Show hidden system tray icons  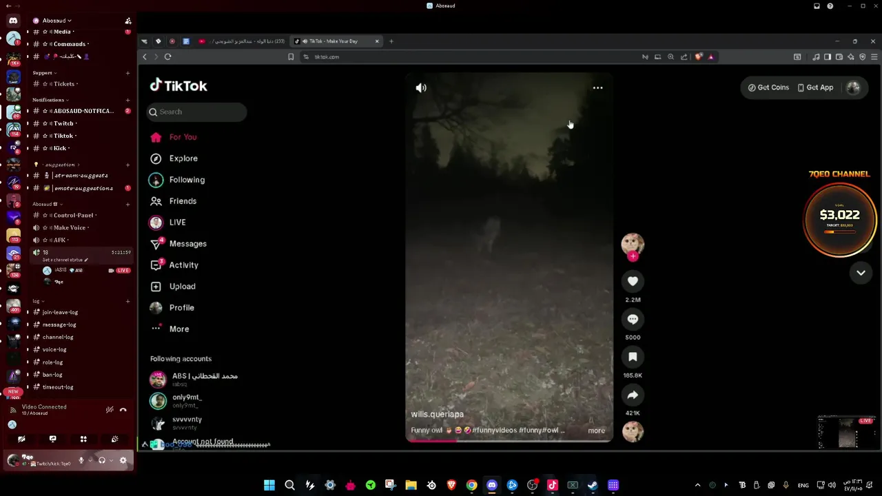pos(697,485)
